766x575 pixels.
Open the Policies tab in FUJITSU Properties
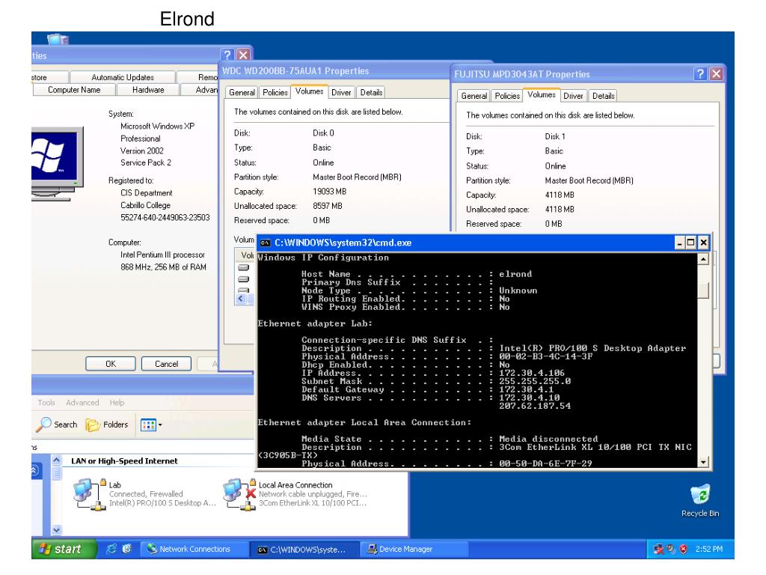[x=507, y=96]
